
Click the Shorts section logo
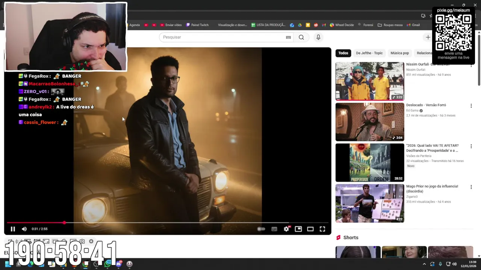338,237
